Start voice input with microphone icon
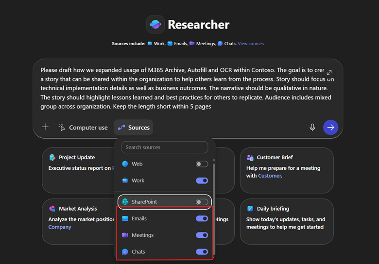 pyautogui.click(x=312, y=127)
